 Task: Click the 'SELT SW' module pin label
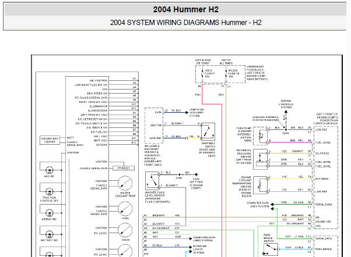[x=156, y=125]
